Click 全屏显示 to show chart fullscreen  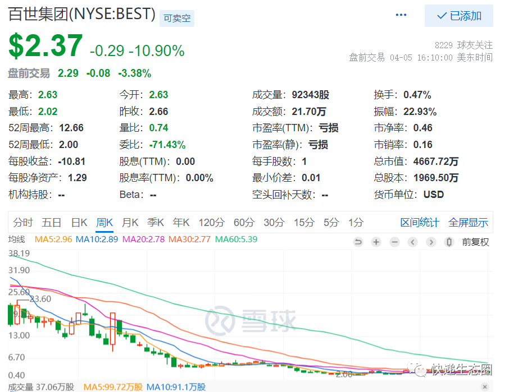click(x=468, y=223)
